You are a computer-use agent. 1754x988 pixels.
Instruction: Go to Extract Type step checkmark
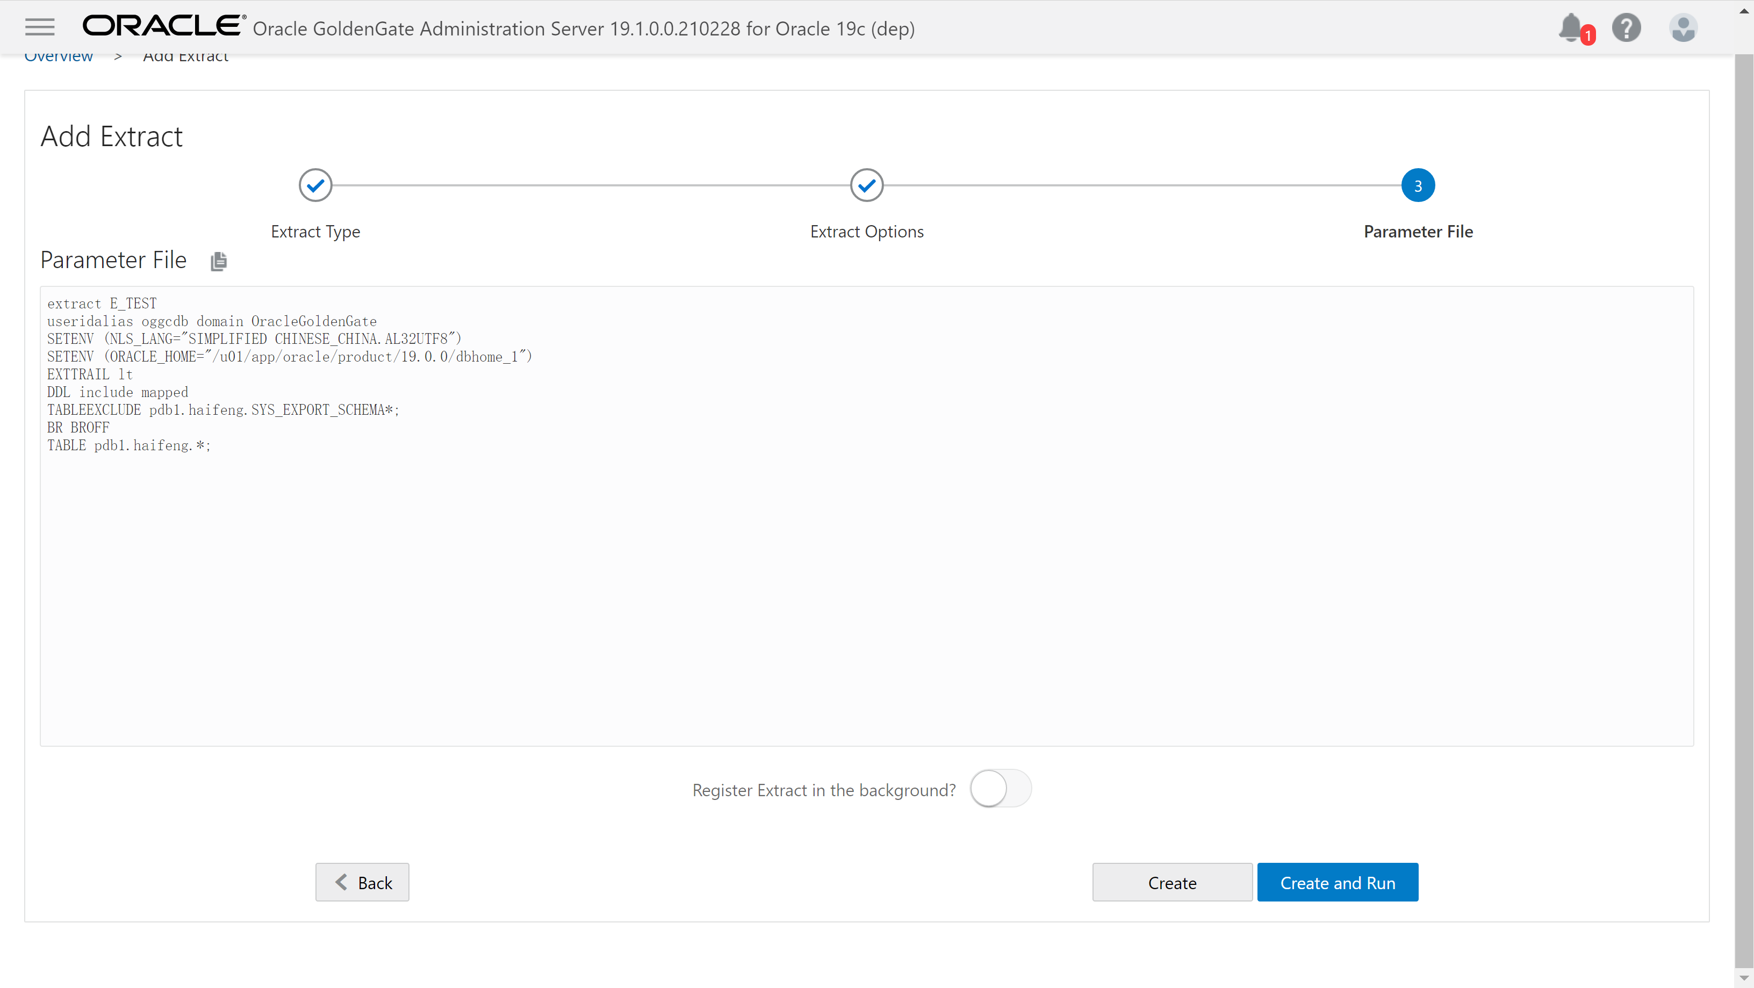click(315, 185)
